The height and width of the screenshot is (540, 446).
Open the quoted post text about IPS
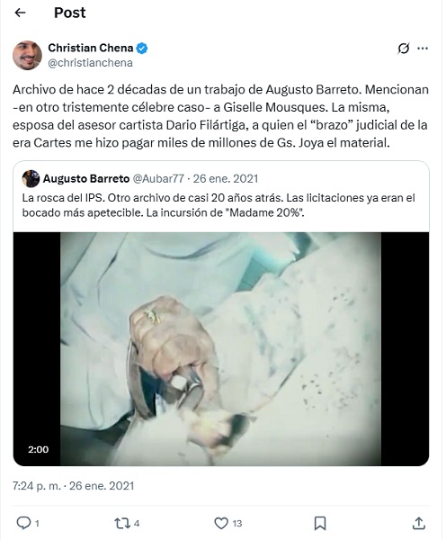click(x=219, y=205)
